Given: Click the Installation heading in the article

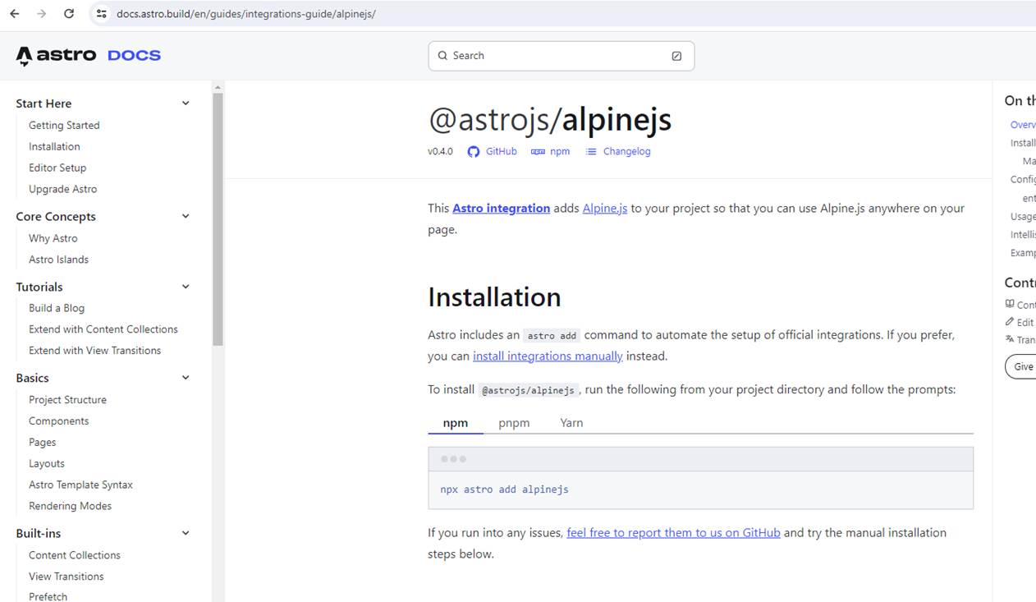Looking at the screenshot, I should point(494,297).
